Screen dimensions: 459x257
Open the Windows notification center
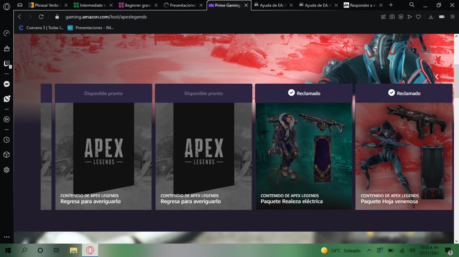(x=448, y=251)
